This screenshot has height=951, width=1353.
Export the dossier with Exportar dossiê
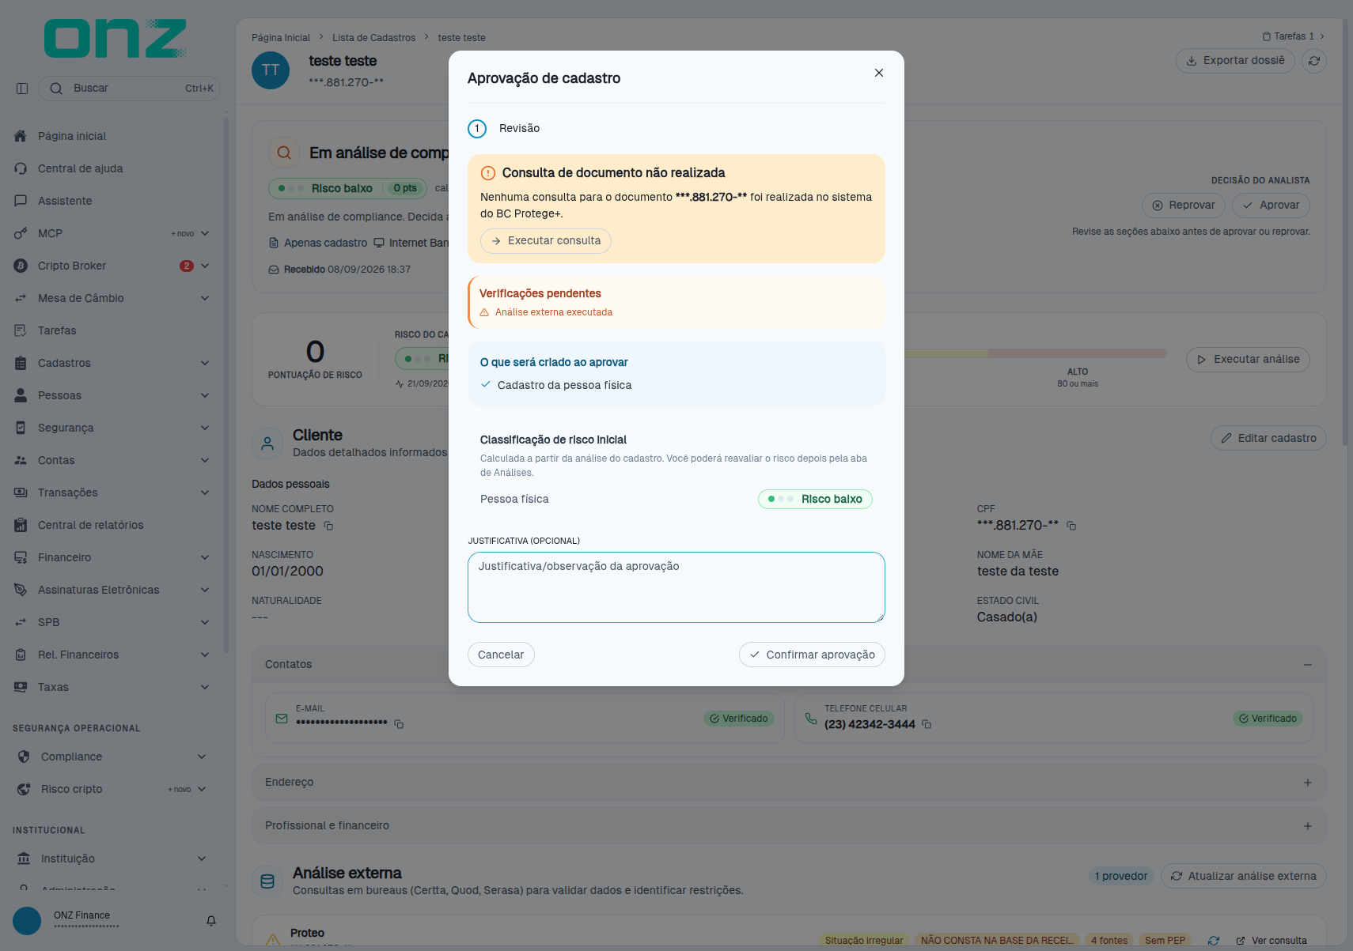1235,61
